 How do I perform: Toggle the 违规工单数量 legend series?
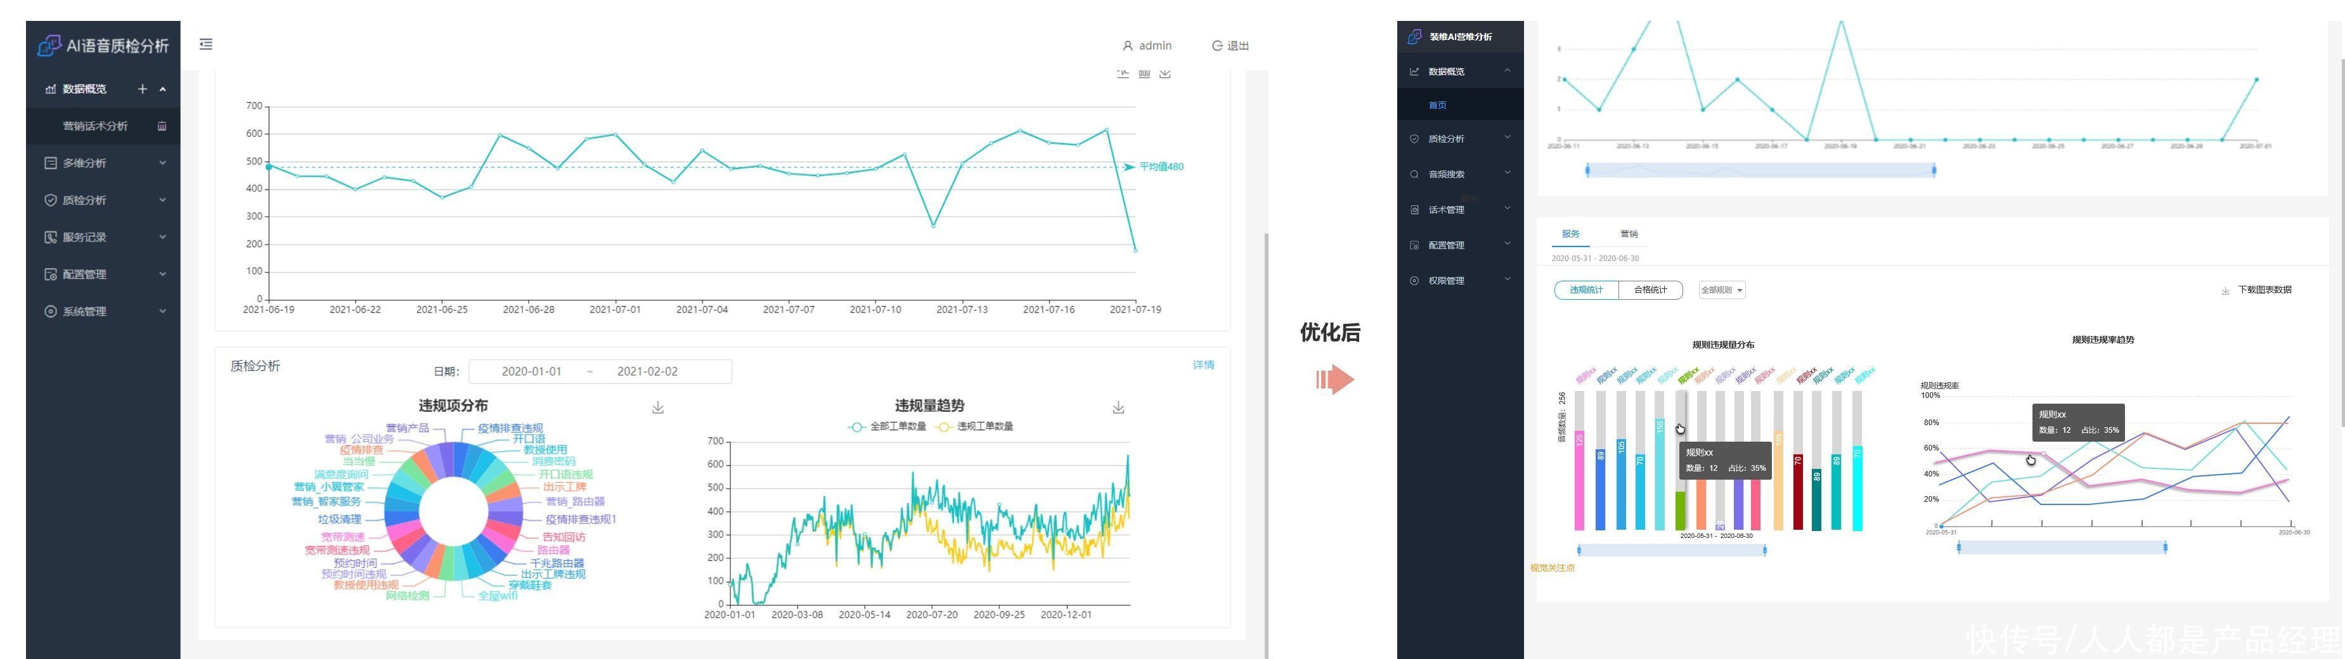974,426
